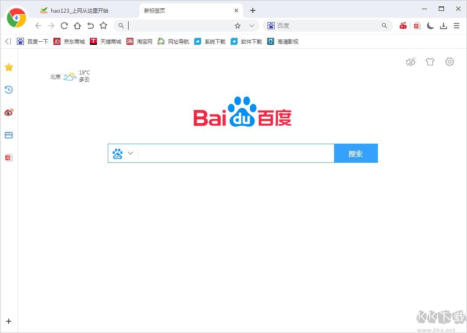
Task: Bookmark this page via the address bar star
Action: point(237,26)
